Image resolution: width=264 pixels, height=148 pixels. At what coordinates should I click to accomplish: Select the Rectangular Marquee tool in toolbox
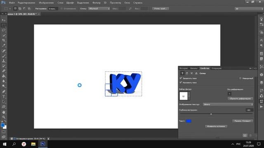tap(4, 25)
